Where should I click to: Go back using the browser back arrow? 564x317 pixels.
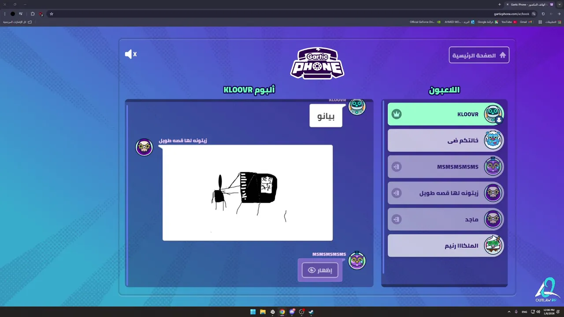pyautogui.click(x=559, y=14)
